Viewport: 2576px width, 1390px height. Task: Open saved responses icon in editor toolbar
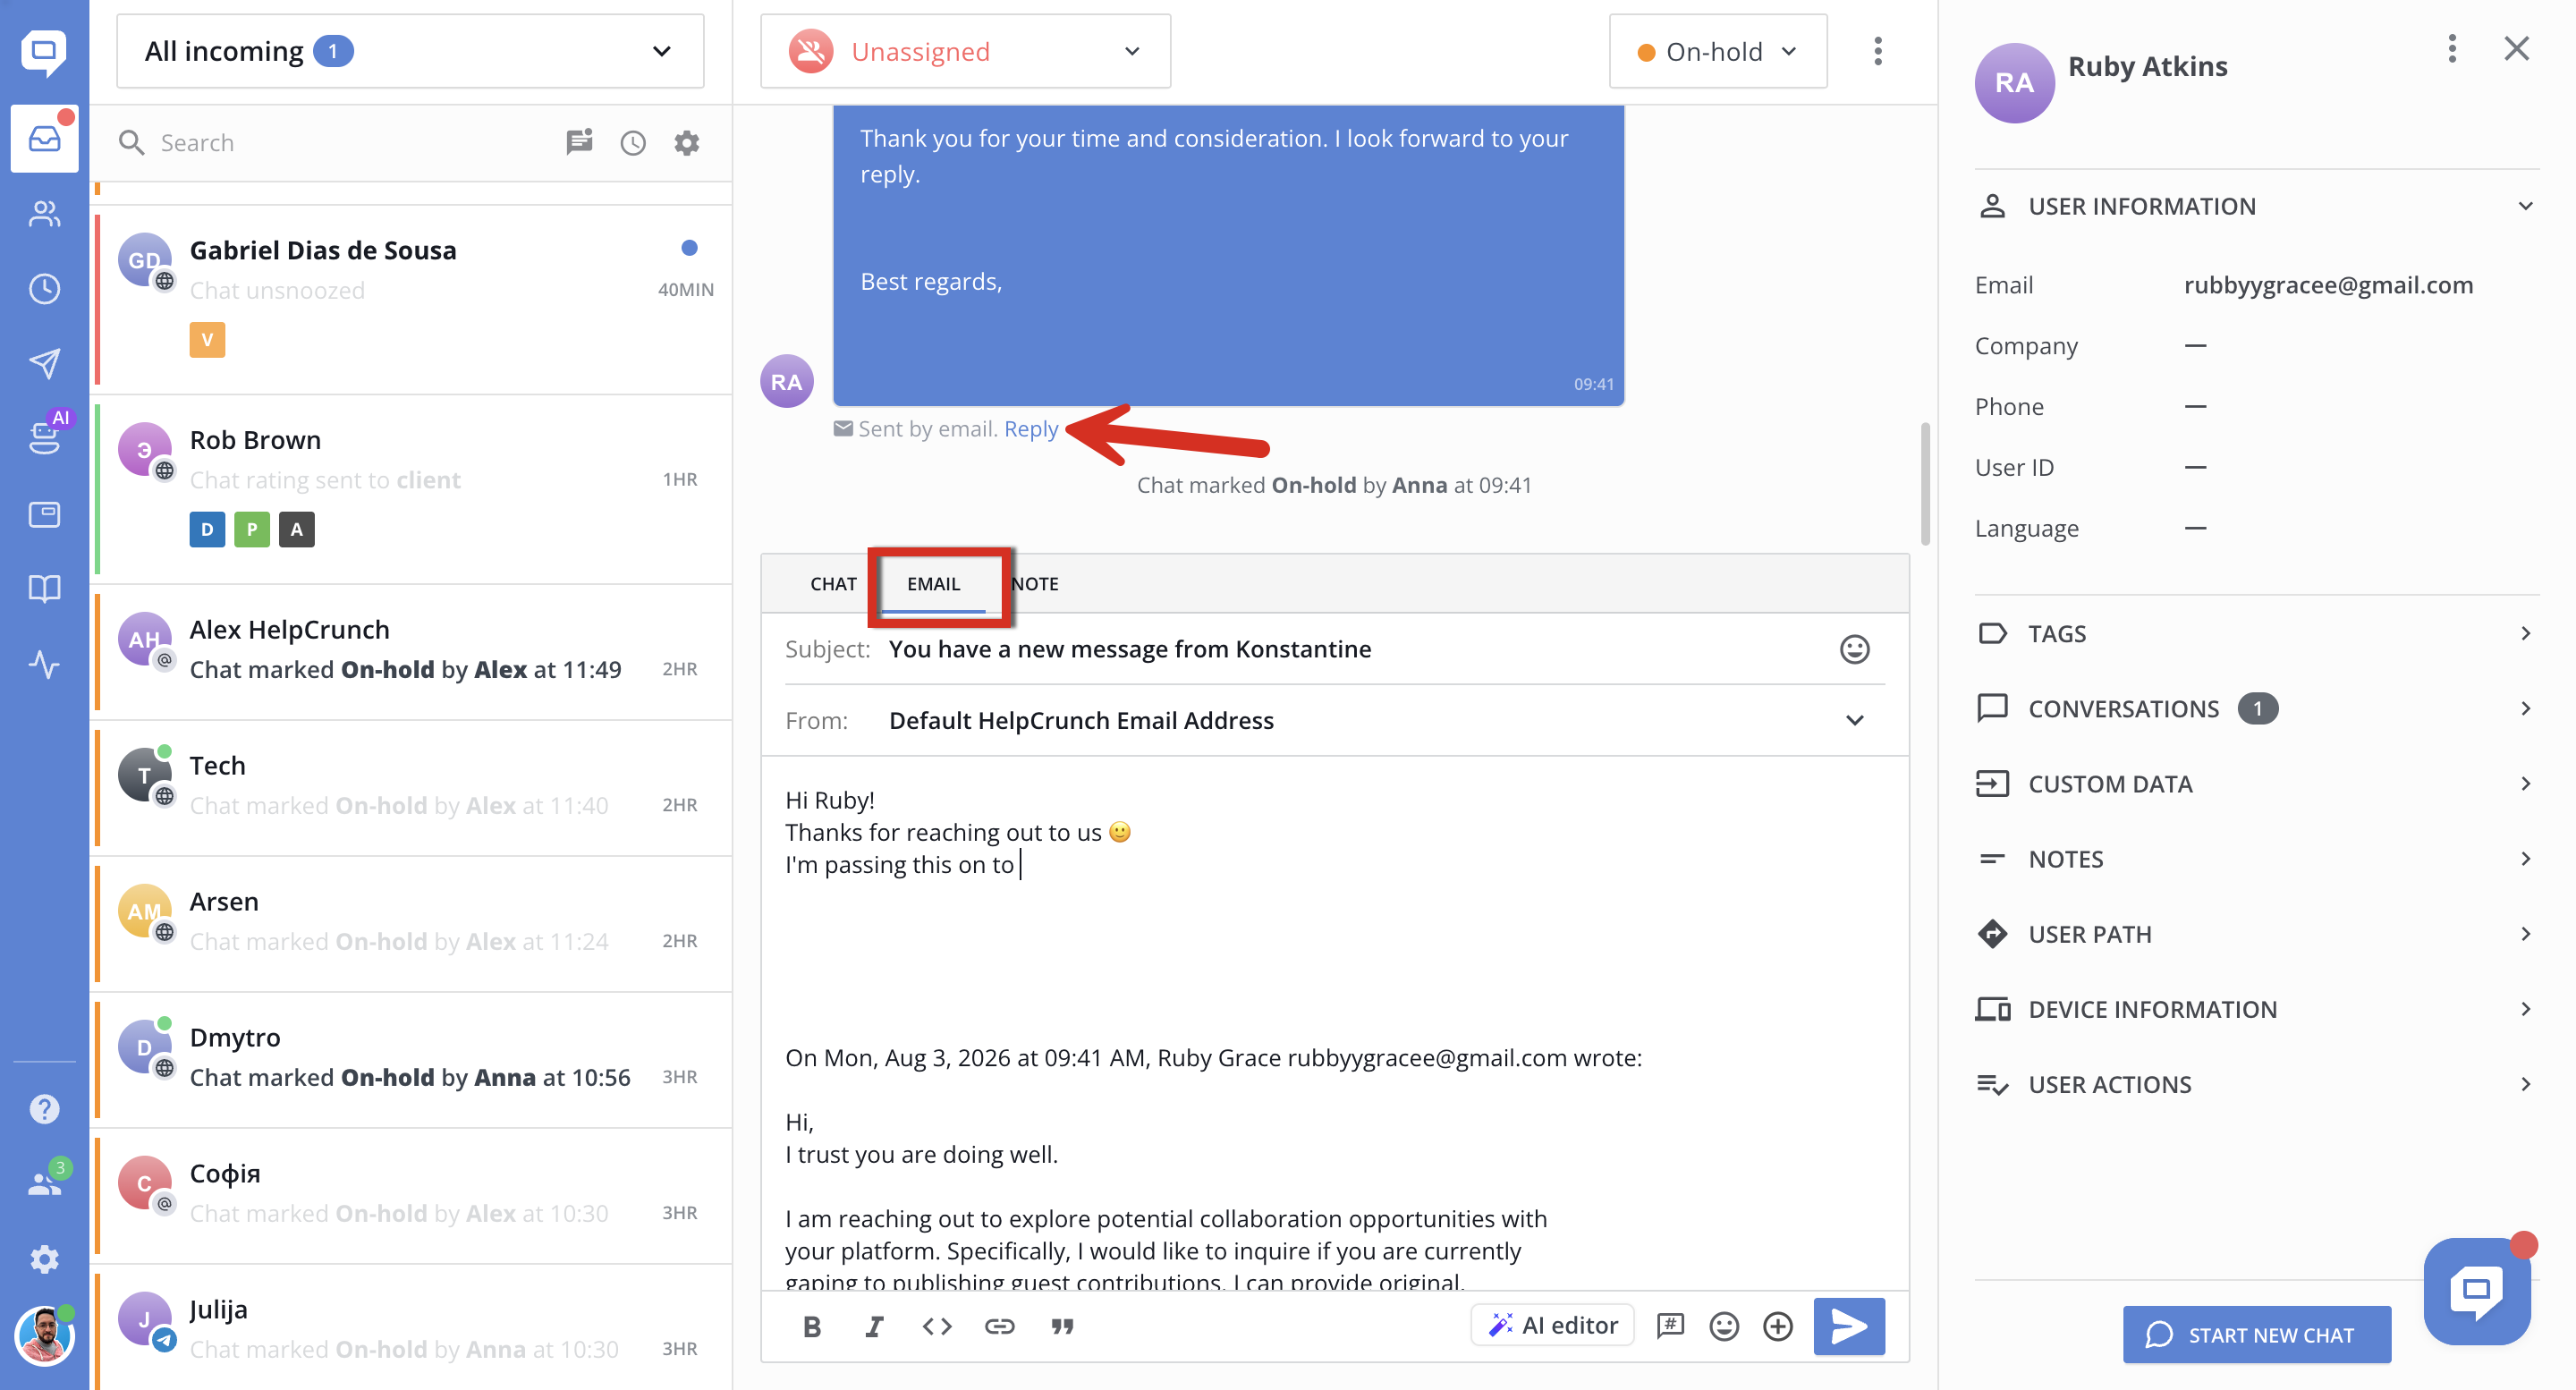[x=1670, y=1326]
